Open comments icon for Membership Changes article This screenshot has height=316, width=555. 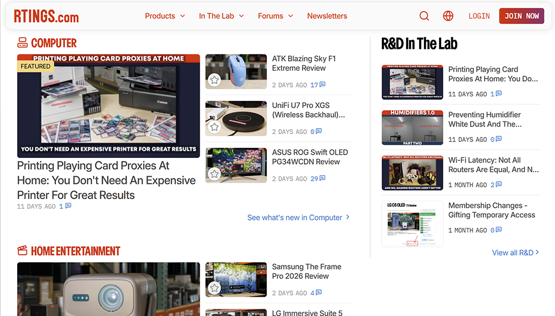pos(499,230)
